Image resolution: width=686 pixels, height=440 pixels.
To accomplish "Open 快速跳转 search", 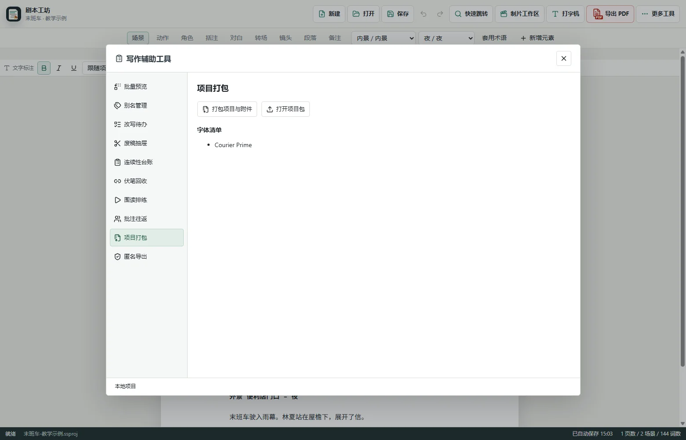I will pos(471,14).
